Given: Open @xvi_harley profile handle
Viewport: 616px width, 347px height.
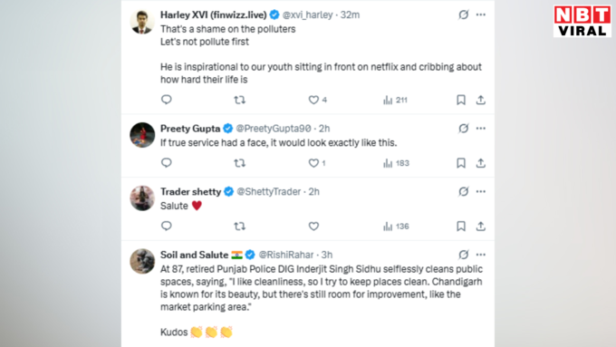Looking at the screenshot, I should (x=308, y=14).
